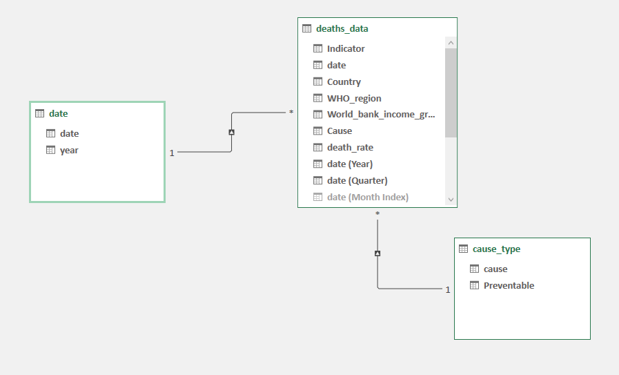The image size is (619, 375).
Task: Click the date (Quarter) column icon
Action: click(318, 180)
